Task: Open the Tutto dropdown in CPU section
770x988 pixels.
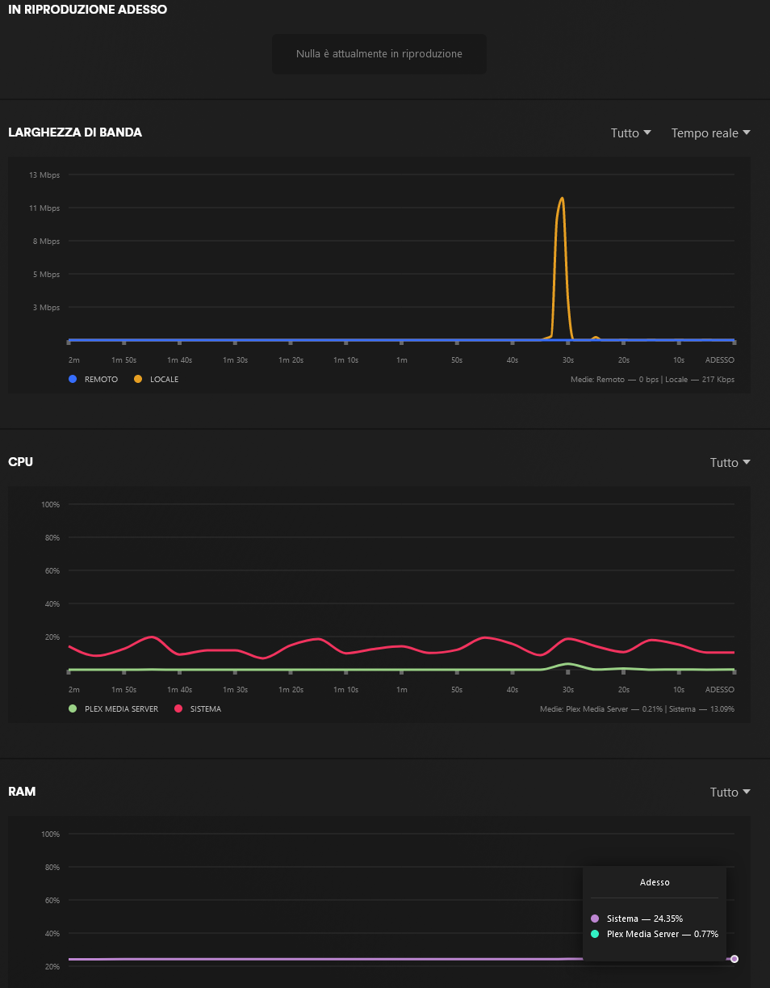Action: coord(730,463)
